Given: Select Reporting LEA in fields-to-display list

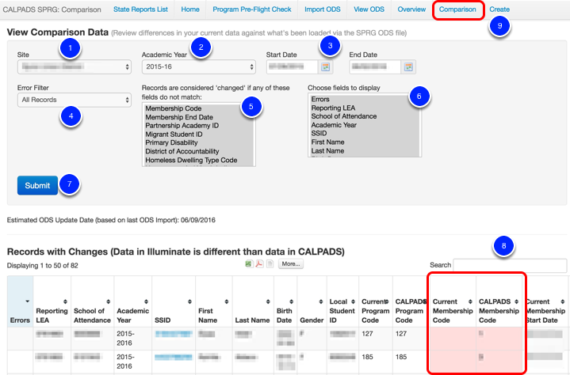Looking at the screenshot, I should (333, 108).
